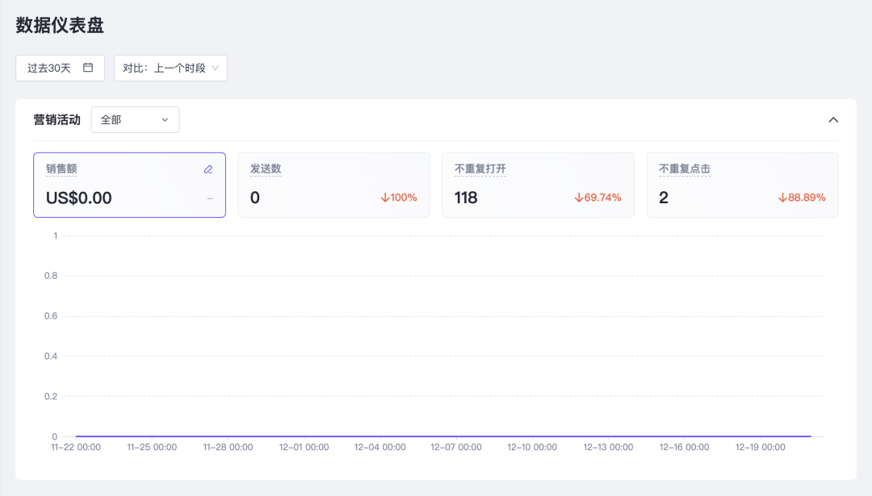This screenshot has height=496, width=872.
Task: Open the 对比：上一个时段 comparison dropdown
Action: 170,68
